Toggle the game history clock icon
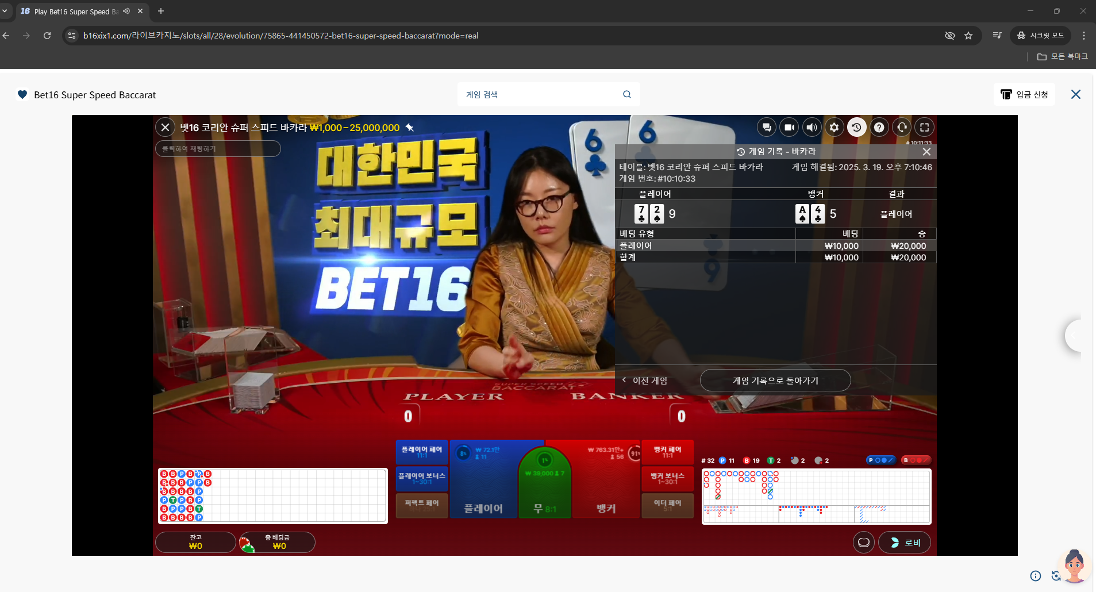Screen dimensions: 1096x592 point(856,128)
